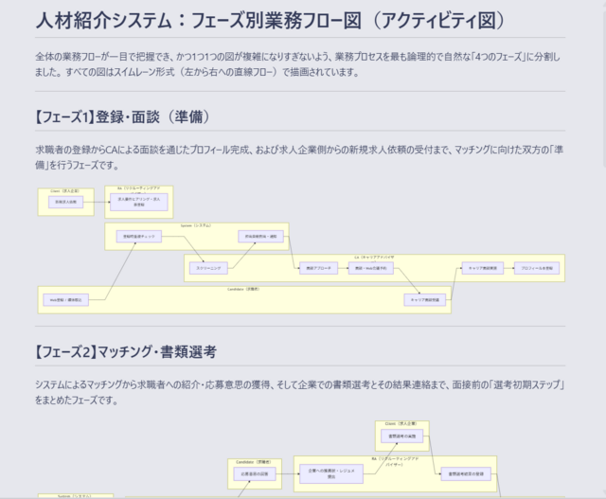Select the 登録 check node in System lane
This screenshot has width=606, height=499.
point(139,236)
